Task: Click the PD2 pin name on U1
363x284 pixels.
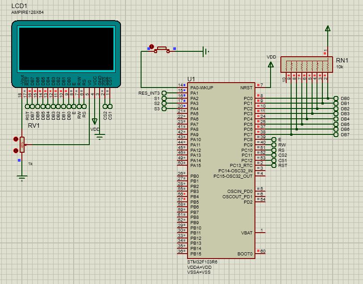Action: click(x=248, y=202)
